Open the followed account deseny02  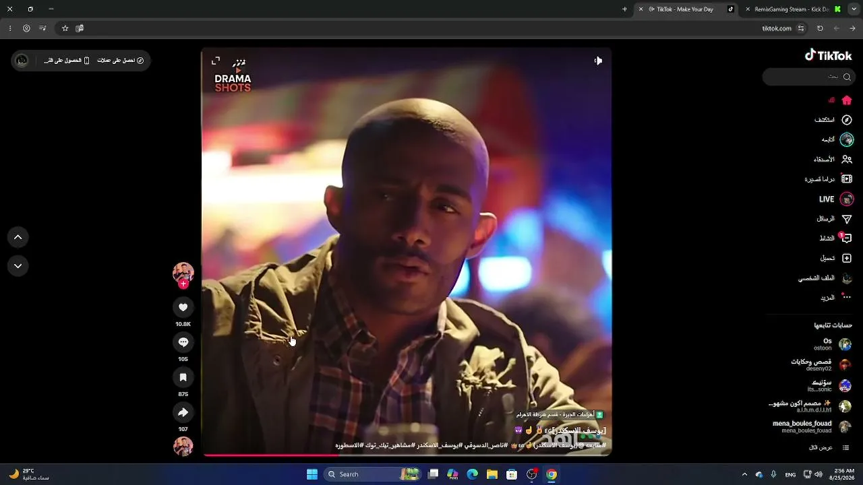click(821, 364)
